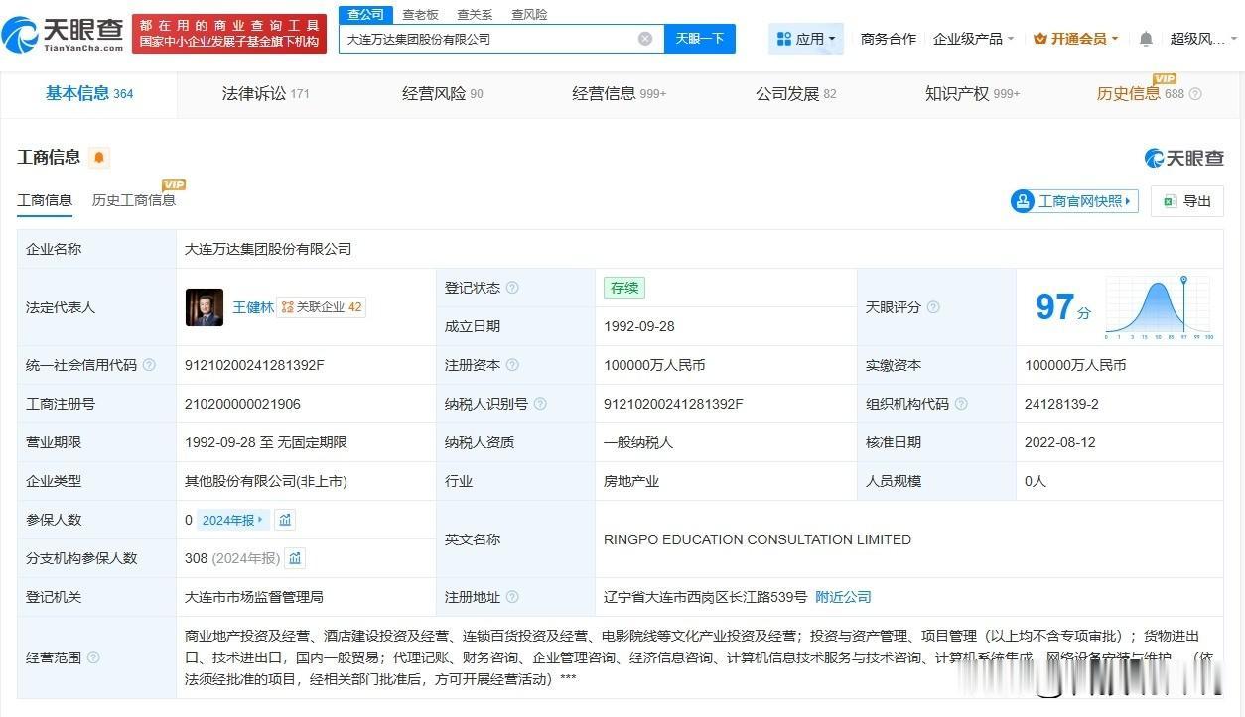This screenshot has width=1245, height=717.
Task: Open the 应用 dropdown menu
Action: point(806,39)
